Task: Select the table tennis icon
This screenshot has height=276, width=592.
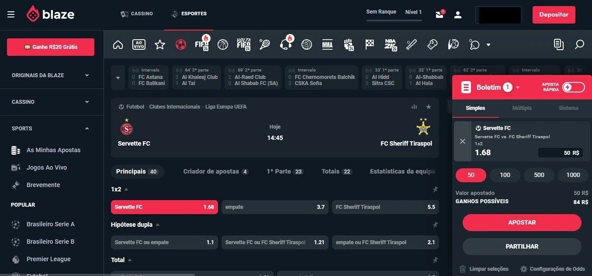Action: (474, 44)
